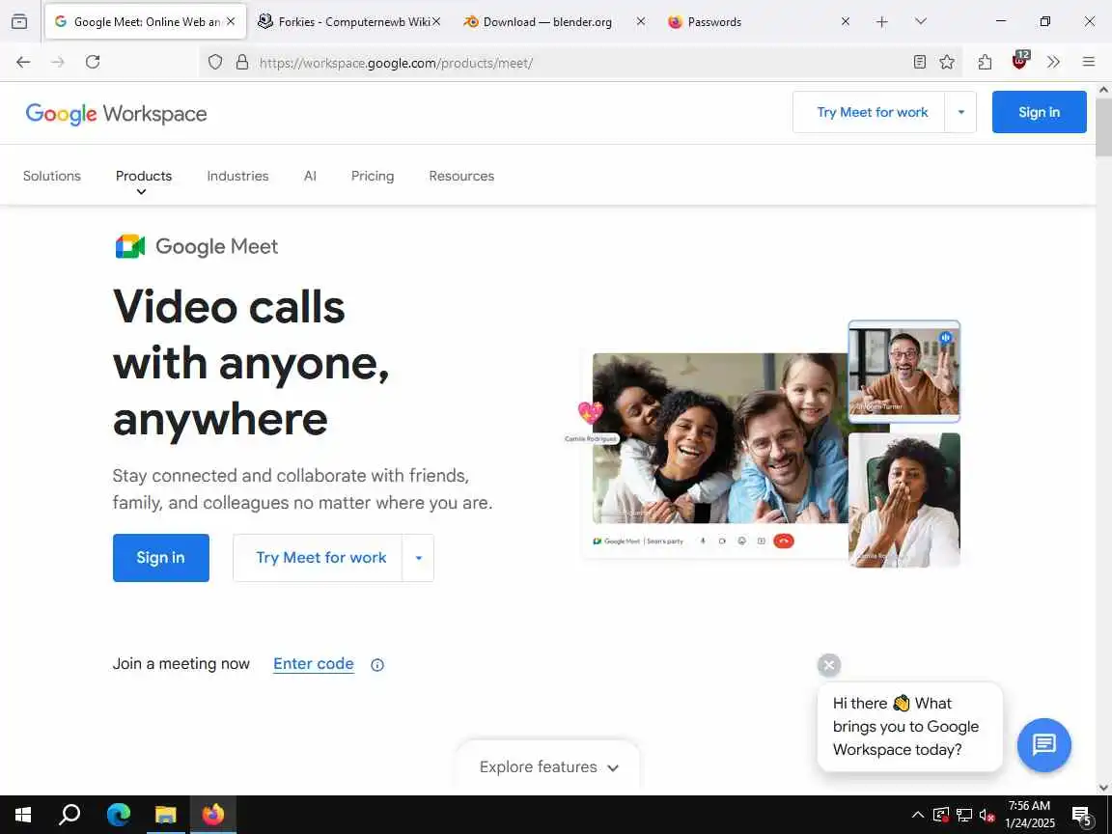Open the Resources nav item
Image resolution: width=1112 pixels, height=834 pixels.
tap(461, 176)
